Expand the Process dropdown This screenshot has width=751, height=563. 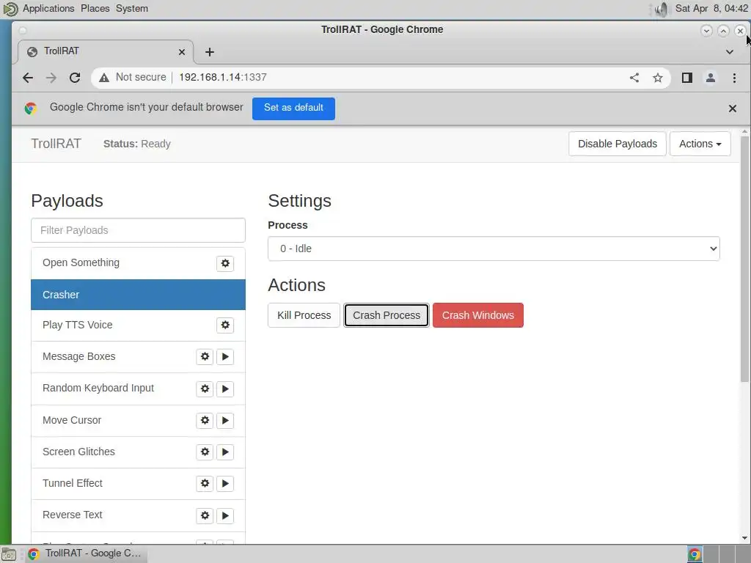(494, 249)
